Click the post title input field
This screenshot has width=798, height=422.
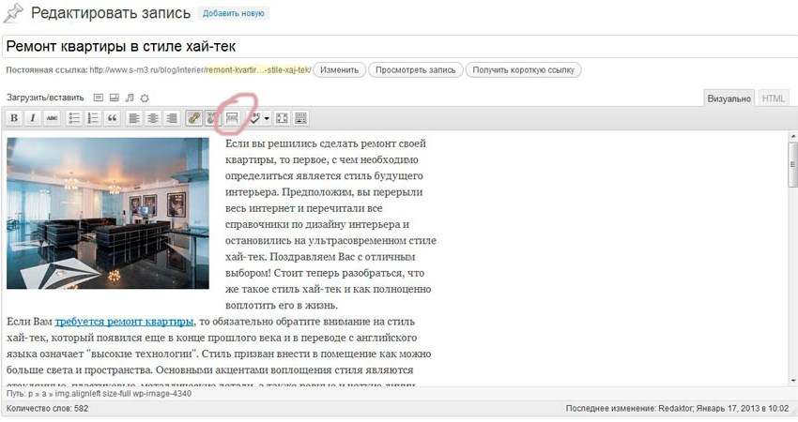[x=394, y=45]
